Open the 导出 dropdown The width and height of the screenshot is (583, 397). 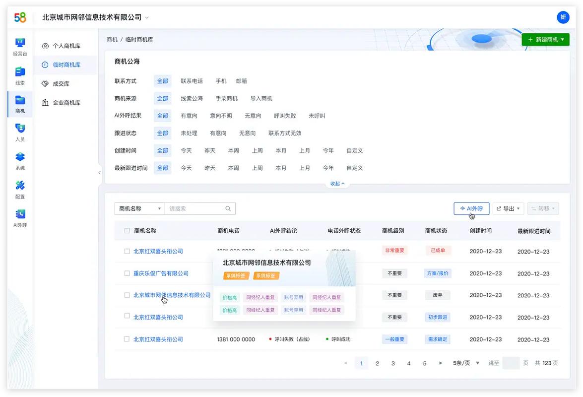click(x=508, y=208)
